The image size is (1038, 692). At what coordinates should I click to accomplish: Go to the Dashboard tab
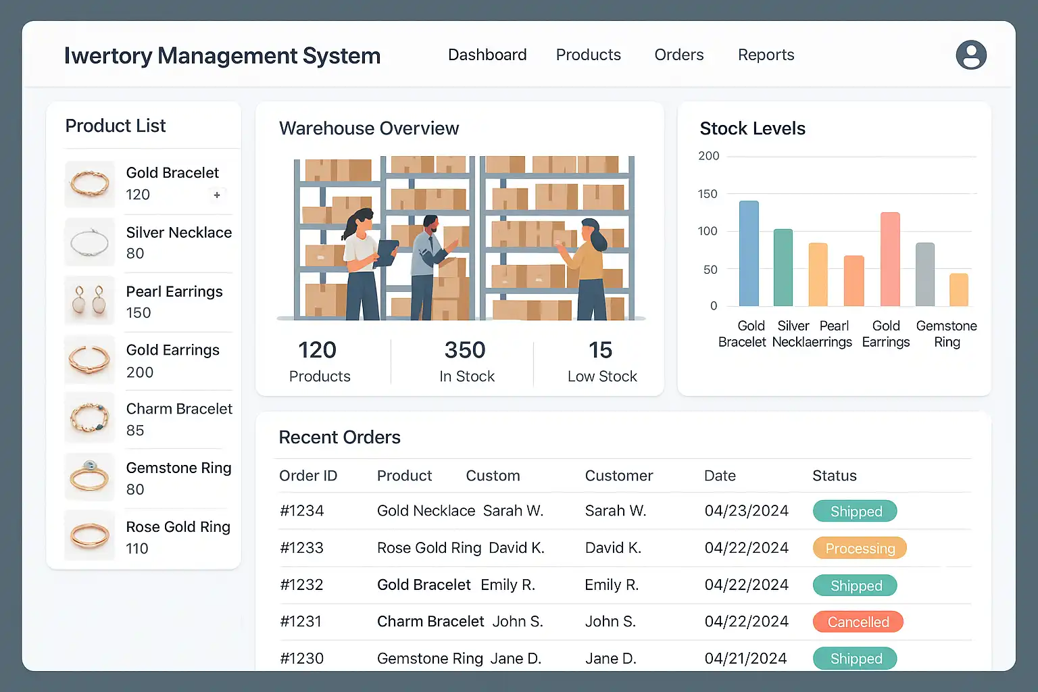(x=487, y=55)
